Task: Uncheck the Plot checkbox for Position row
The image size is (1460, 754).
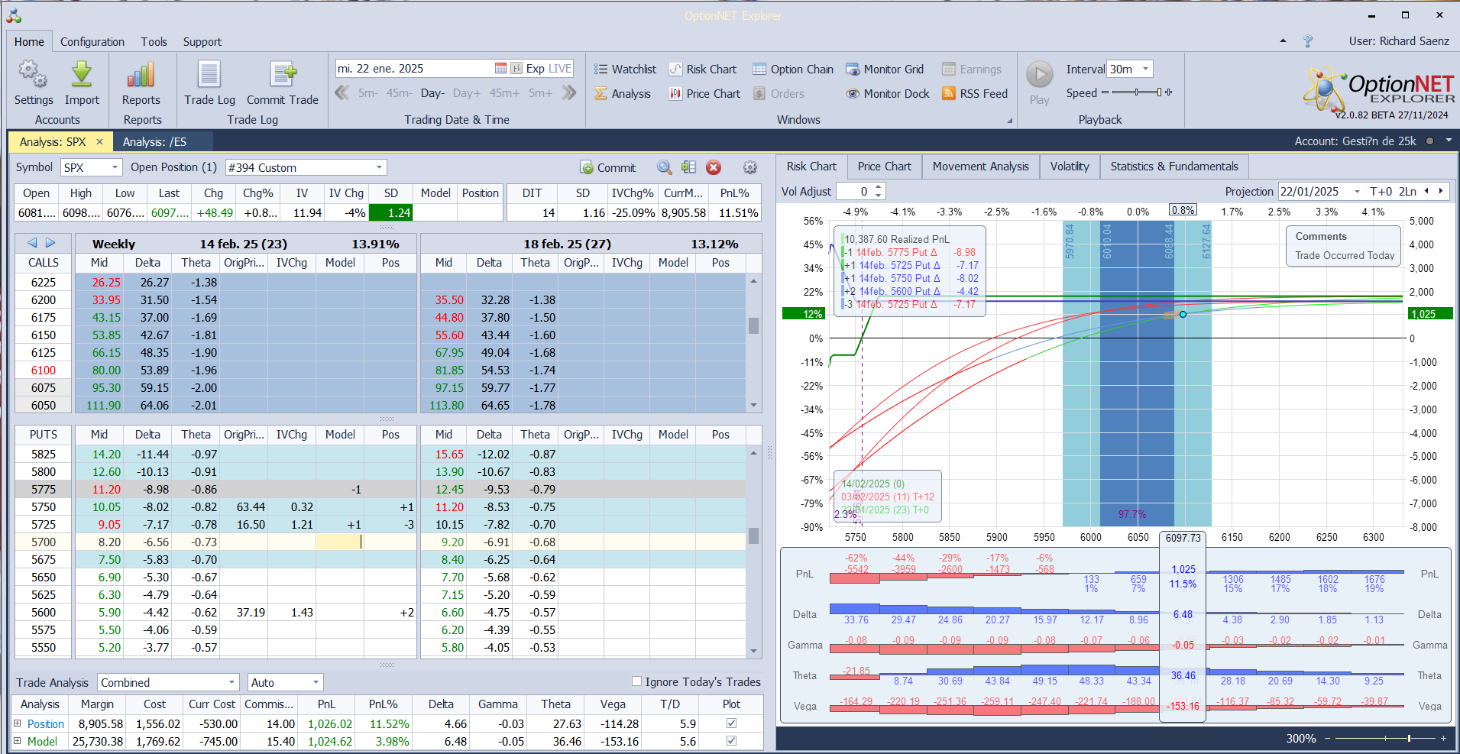Action: (x=731, y=723)
